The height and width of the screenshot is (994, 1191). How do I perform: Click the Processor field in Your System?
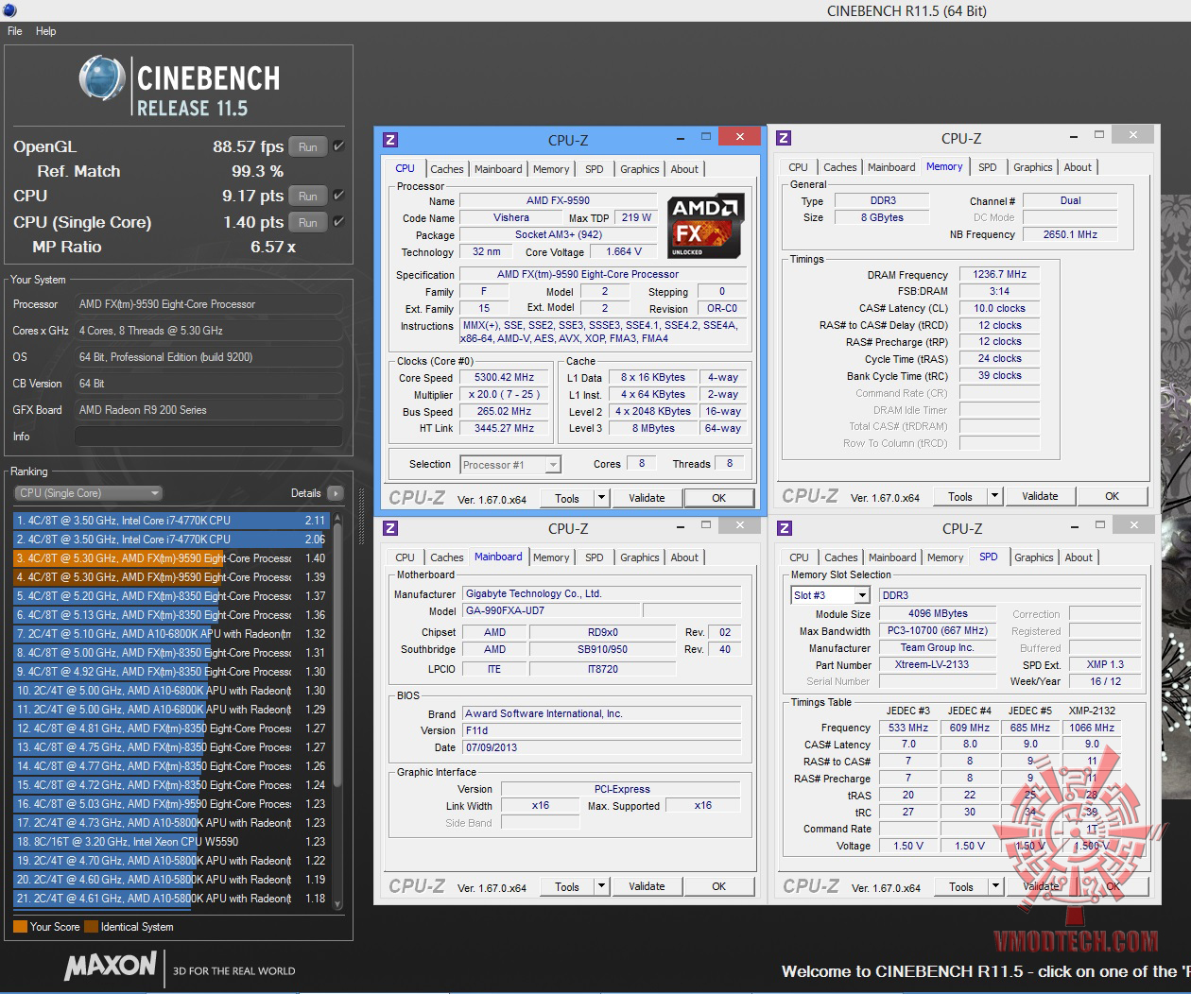point(208,304)
